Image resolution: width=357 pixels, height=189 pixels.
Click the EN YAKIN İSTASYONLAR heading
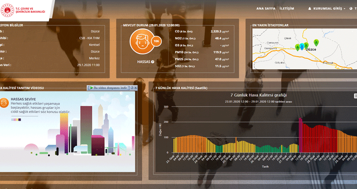click(x=270, y=25)
